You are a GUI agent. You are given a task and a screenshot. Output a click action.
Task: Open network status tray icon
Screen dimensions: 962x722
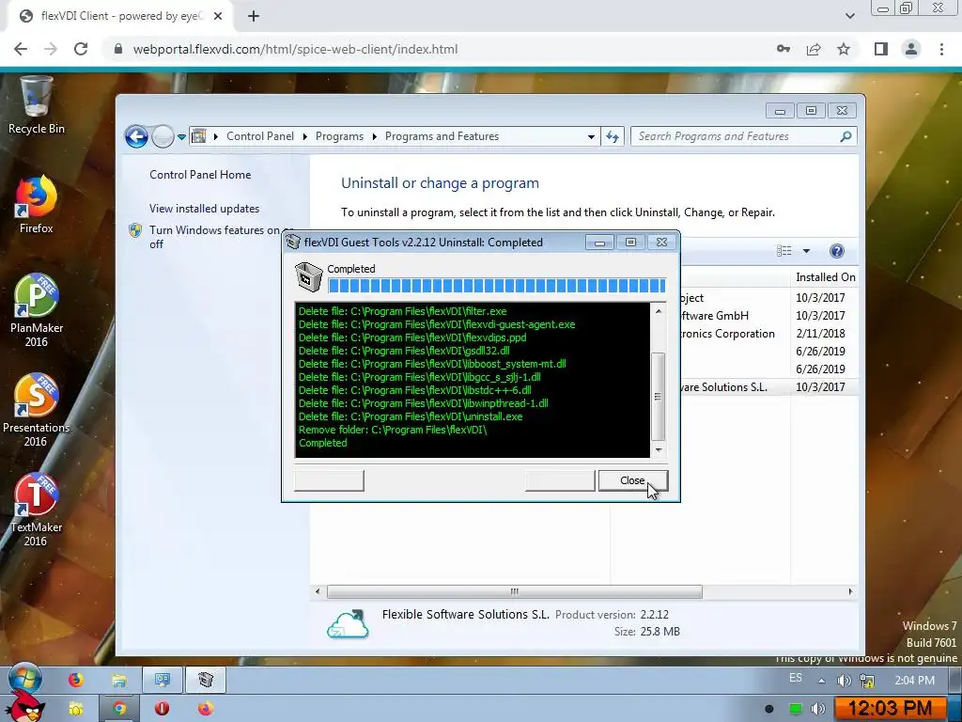(867, 681)
